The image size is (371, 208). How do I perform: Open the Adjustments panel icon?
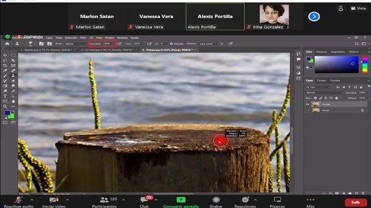[299, 73]
